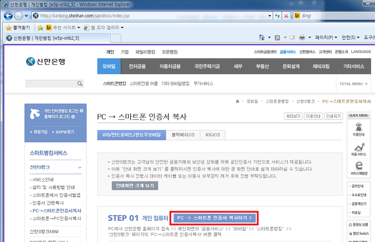Image resolution: width=375 pixels, height=242 pixels.
Task: Click the 신한은행 logo
Action: pyautogui.click(x=46, y=62)
